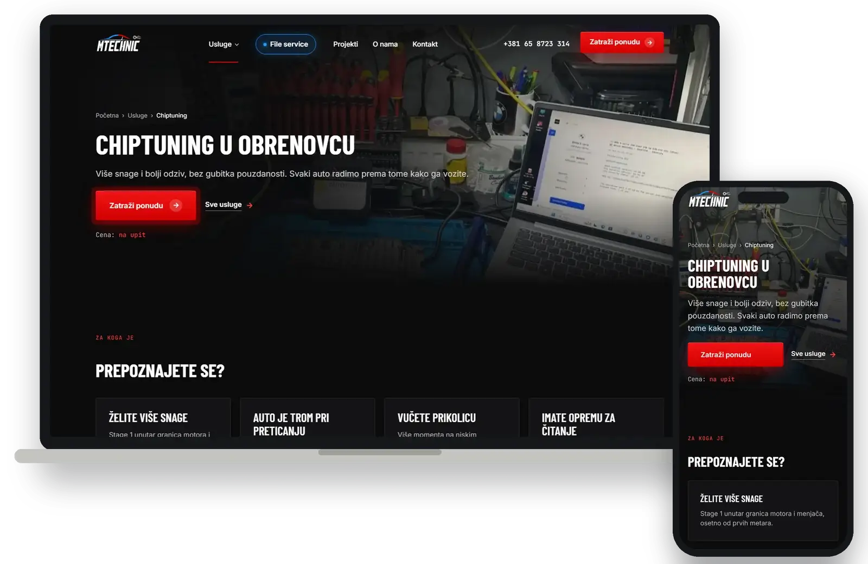Tap the Želite više snage card on phone

[x=763, y=510]
